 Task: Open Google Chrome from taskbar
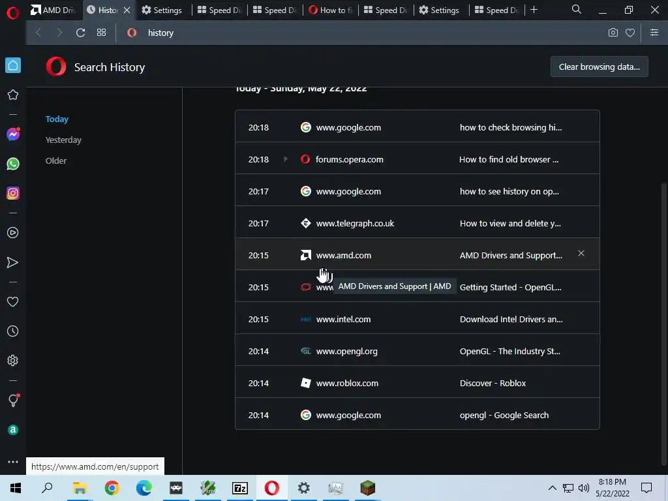point(112,488)
